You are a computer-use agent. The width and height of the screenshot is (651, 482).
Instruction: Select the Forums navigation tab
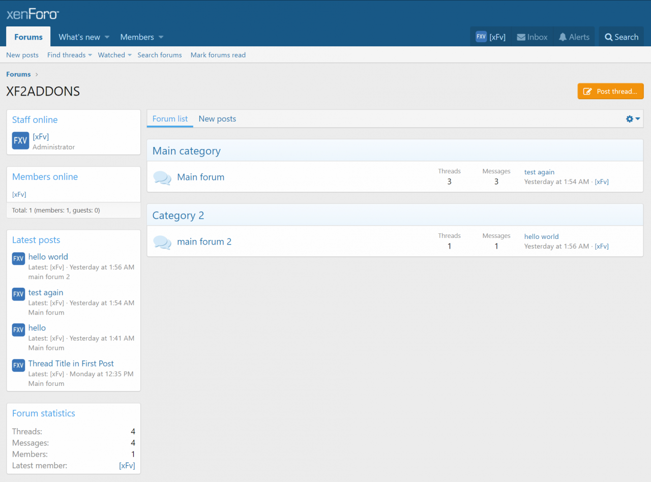coord(28,37)
